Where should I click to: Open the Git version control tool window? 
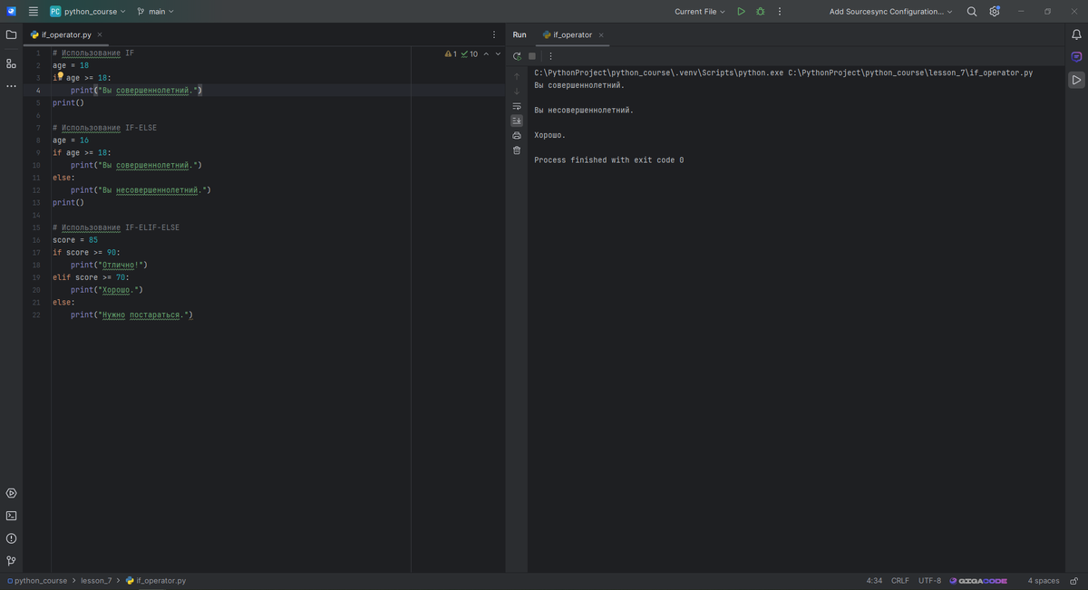(11, 561)
